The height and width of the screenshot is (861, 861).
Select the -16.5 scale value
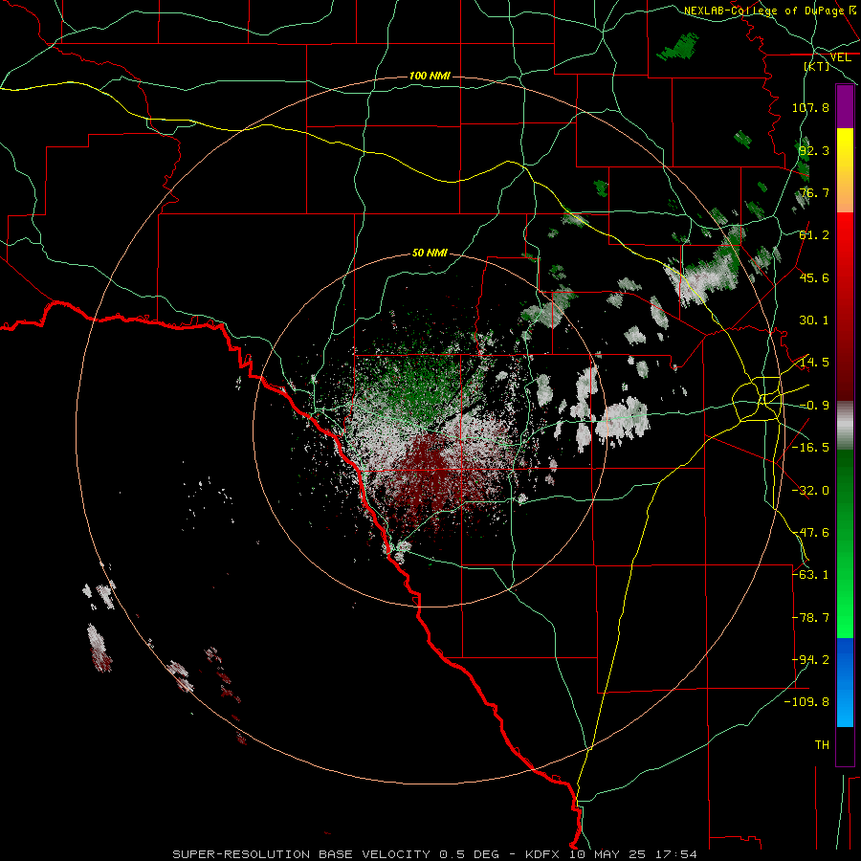pos(810,448)
